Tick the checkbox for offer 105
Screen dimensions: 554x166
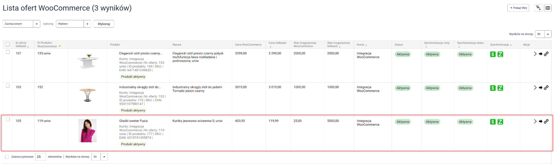8,119
